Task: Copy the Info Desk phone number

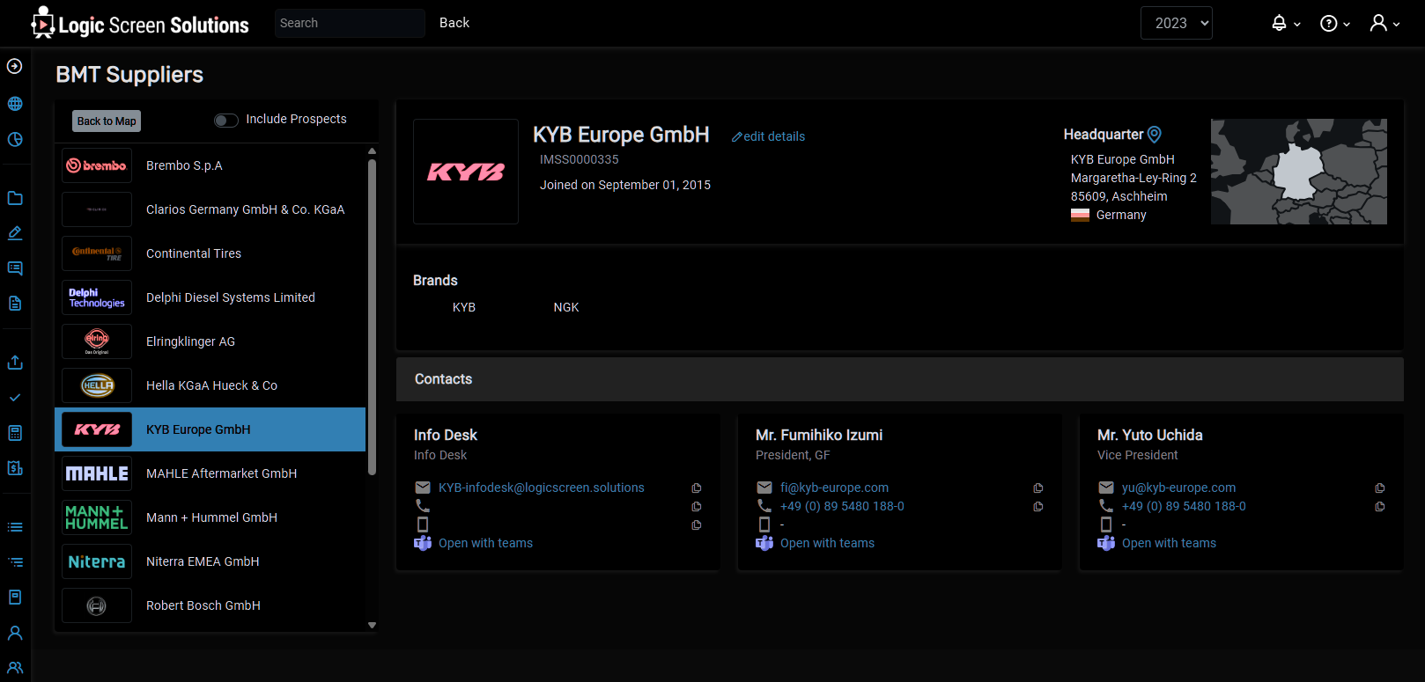Action: click(x=697, y=507)
